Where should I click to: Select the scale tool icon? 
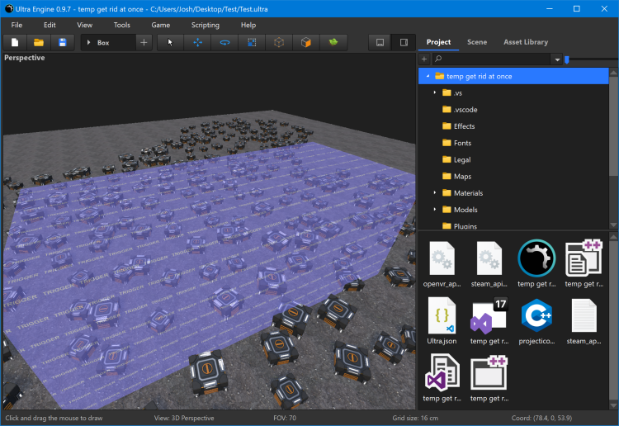click(x=252, y=42)
